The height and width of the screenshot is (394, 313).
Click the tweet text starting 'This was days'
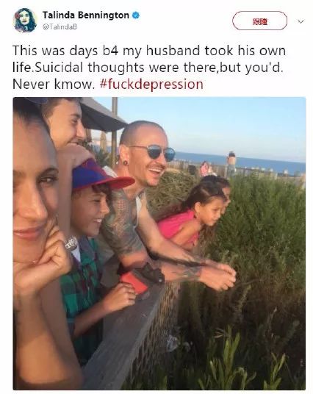point(149,67)
